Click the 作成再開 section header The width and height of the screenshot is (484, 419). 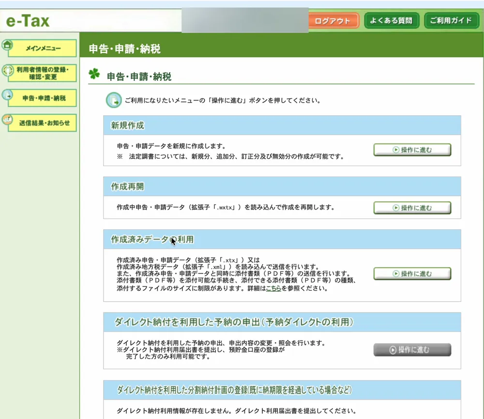click(282, 186)
